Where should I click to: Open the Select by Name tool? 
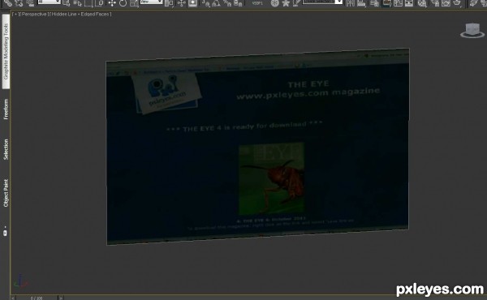(77, 3)
